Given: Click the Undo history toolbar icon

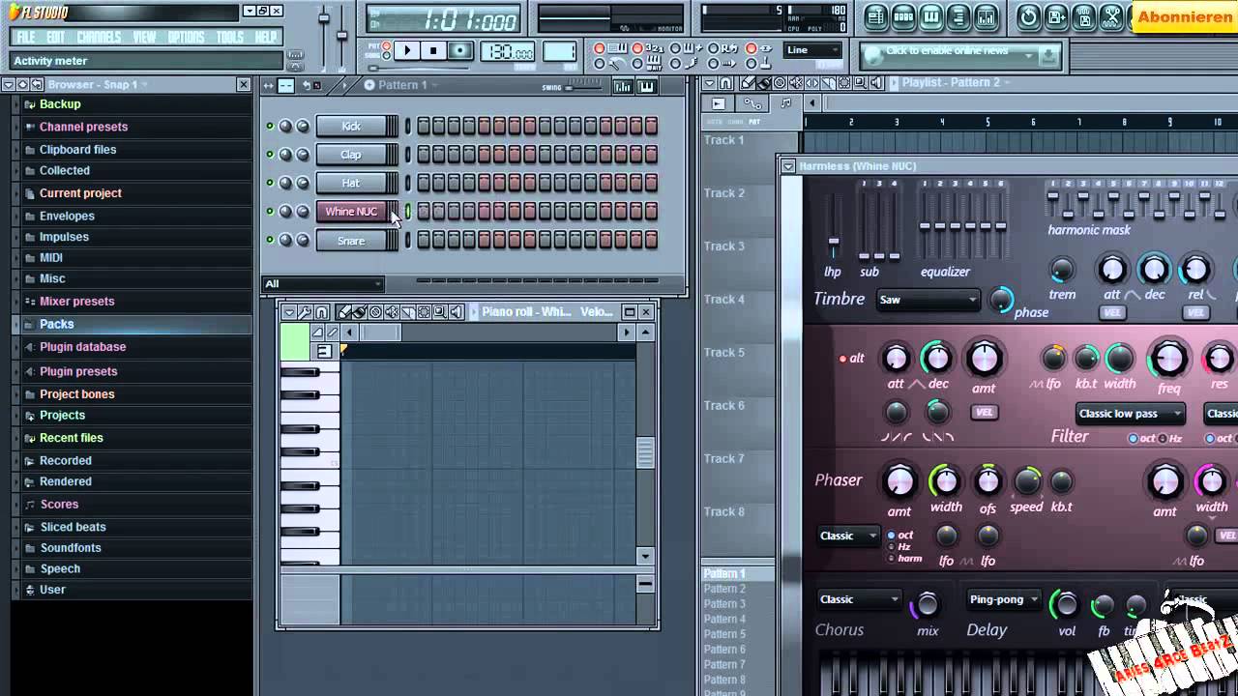Looking at the screenshot, I should click(x=1029, y=16).
